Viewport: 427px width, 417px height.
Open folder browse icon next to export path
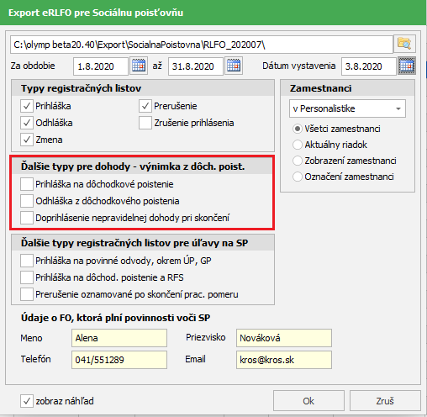(404, 44)
